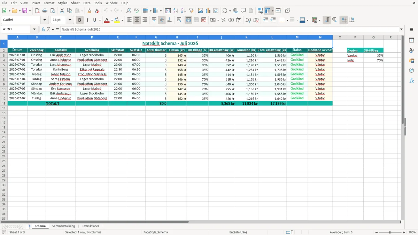Expand the formula bar
The width and height of the screenshot is (418, 235).
(401, 29)
